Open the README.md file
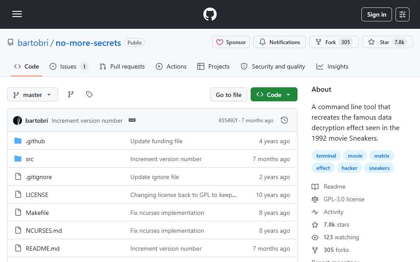 (42, 248)
